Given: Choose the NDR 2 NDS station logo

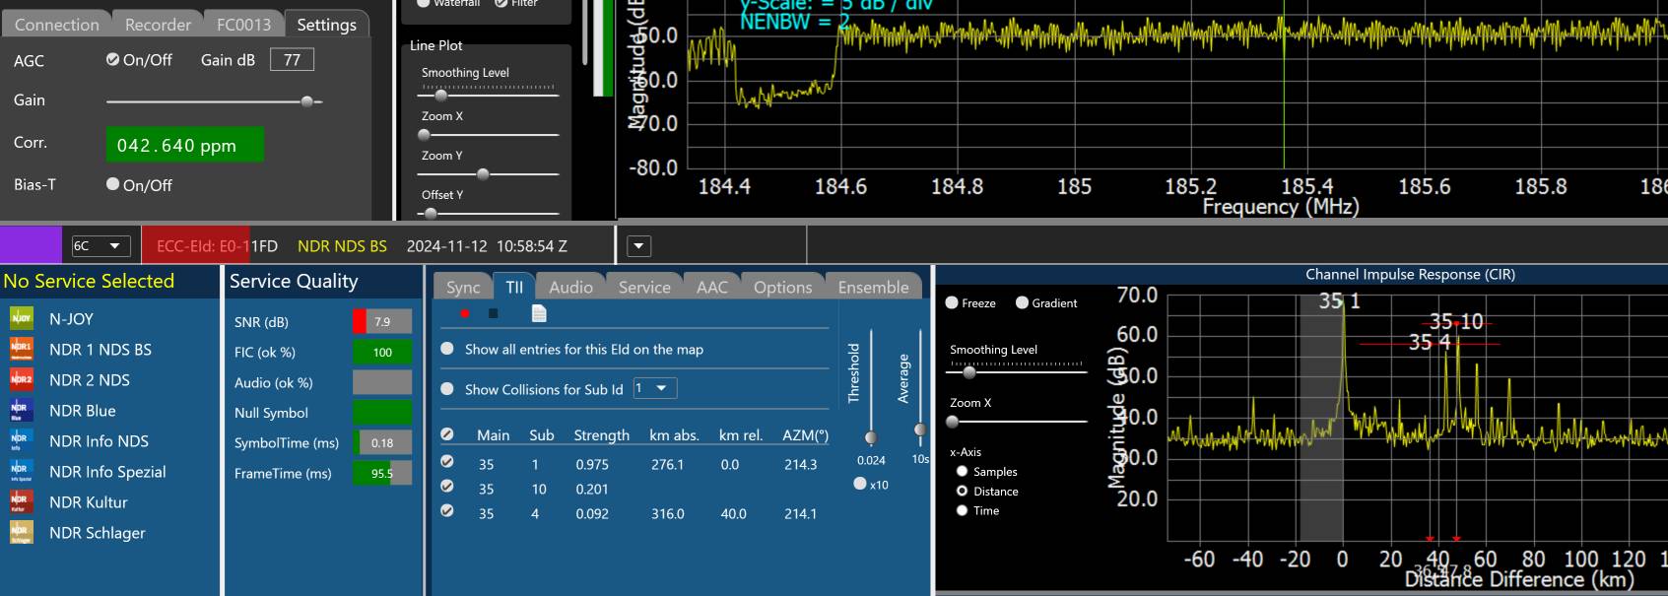Looking at the screenshot, I should point(22,379).
